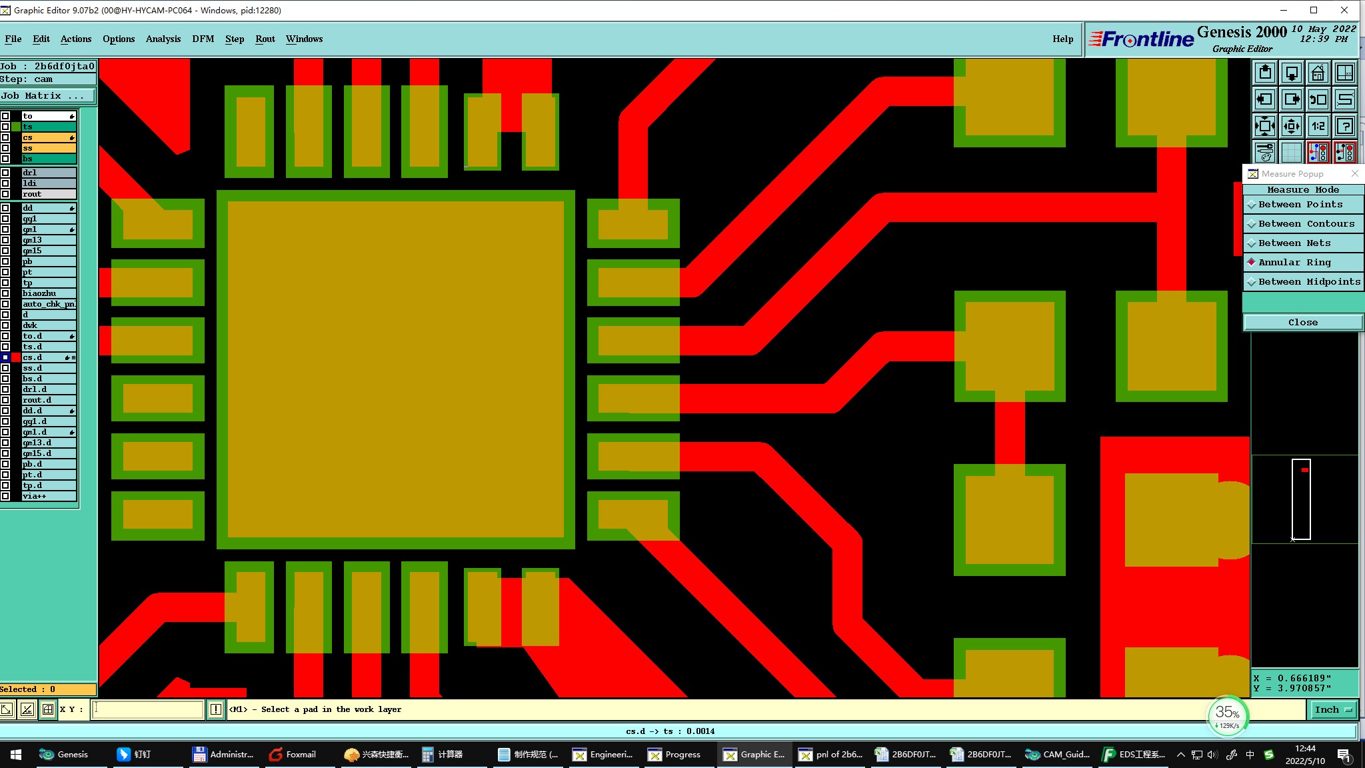The height and width of the screenshot is (768, 1365).
Task: Open the Analysis menu
Action: click(x=163, y=39)
